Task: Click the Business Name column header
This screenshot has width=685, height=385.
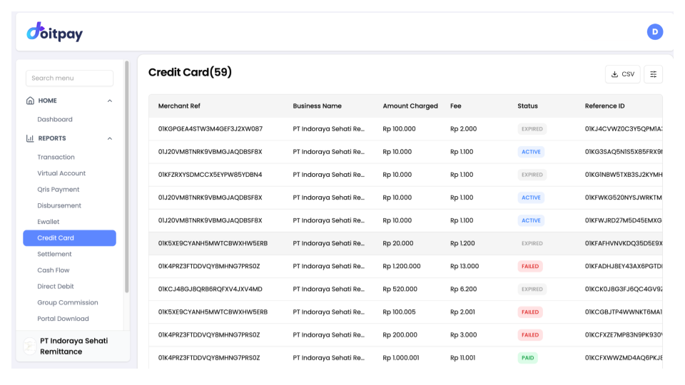Action: click(317, 106)
